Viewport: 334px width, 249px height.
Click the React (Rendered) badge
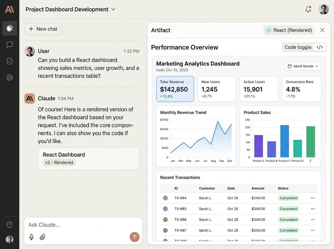pos(289,30)
